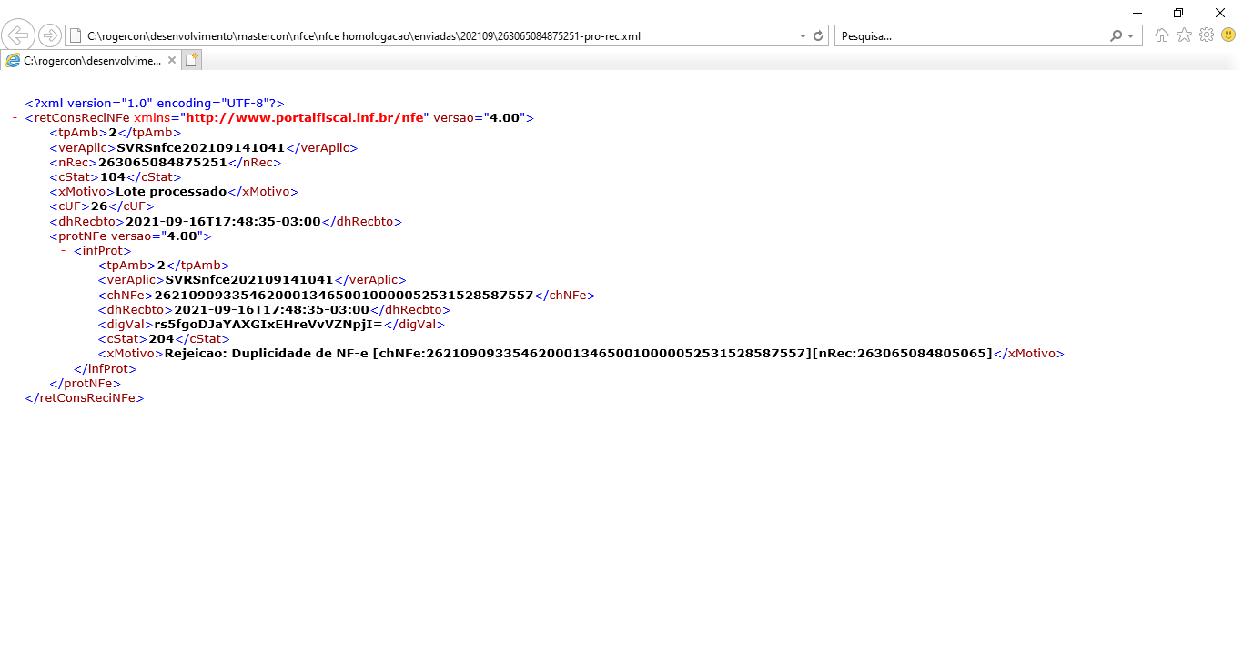Open the search provider dropdown arrow
The image size is (1243, 662).
pyautogui.click(x=1131, y=36)
